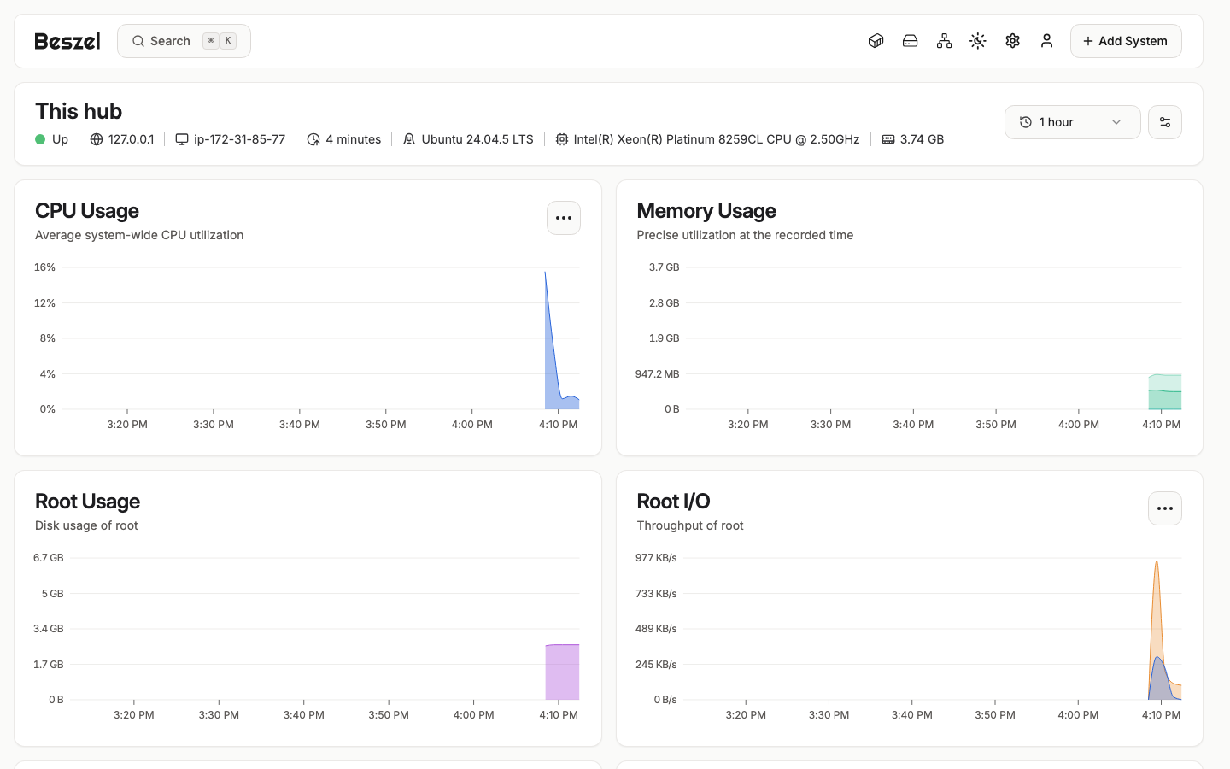The height and width of the screenshot is (769, 1230).
Task: Click the purple Root Usage disk bar
Action: 562,672
